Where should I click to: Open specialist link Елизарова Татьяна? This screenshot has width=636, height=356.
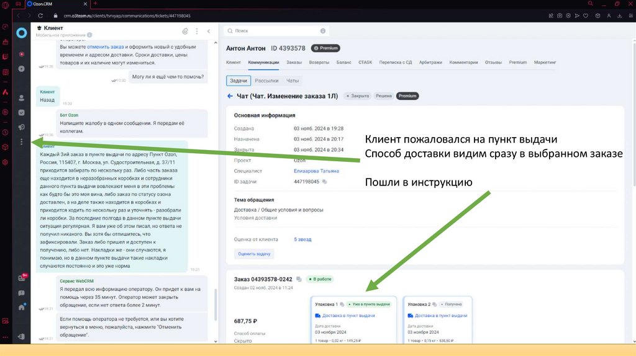pyautogui.click(x=316, y=171)
